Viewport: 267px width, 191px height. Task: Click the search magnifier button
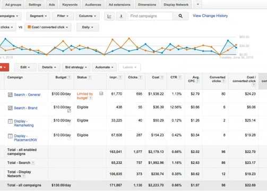point(180,16)
